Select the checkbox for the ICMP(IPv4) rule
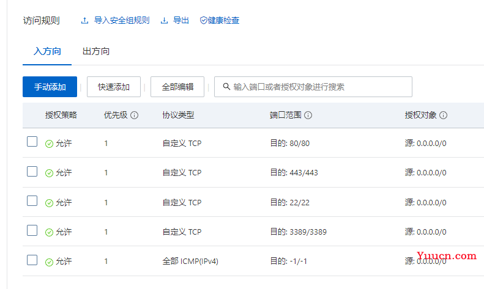The height and width of the screenshot is (289, 484). click(x=32, y=260)
